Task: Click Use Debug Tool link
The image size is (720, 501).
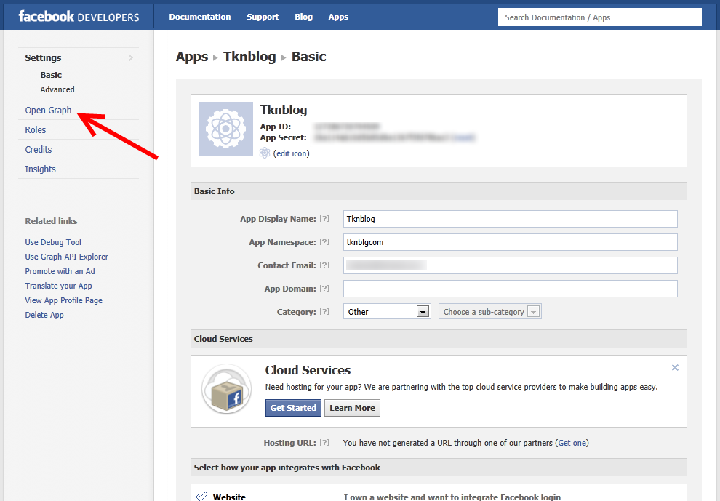Action: [53, 242]
